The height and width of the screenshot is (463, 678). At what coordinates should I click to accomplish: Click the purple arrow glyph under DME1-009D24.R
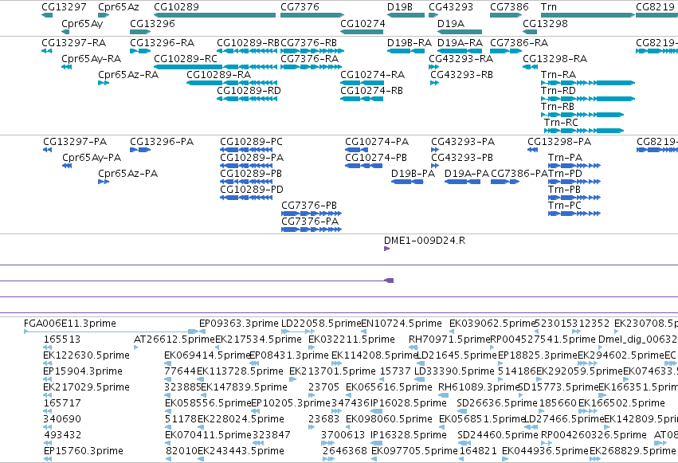386,249
